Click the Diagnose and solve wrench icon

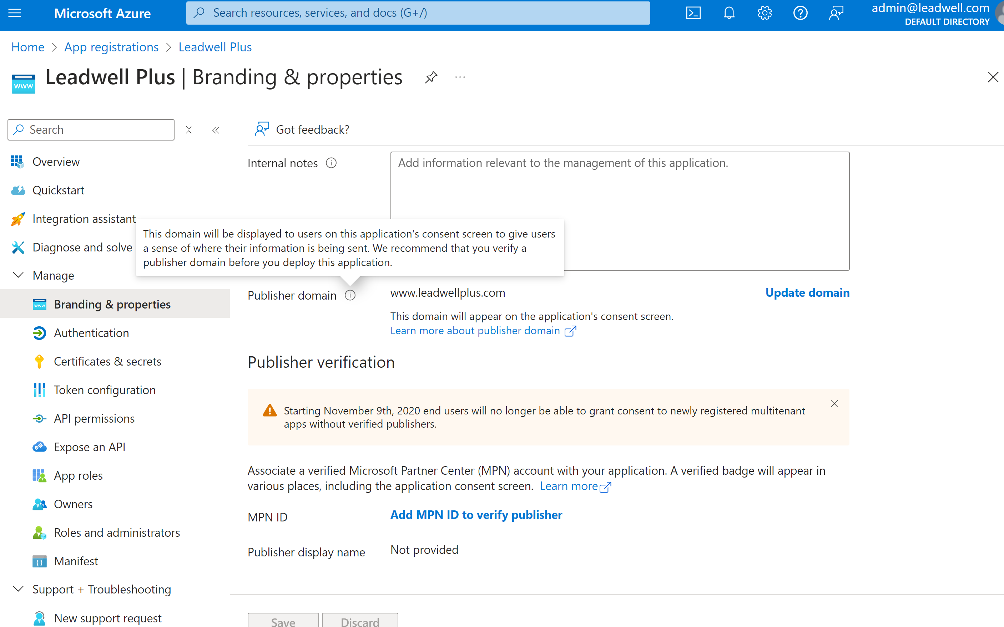[17, 248]
